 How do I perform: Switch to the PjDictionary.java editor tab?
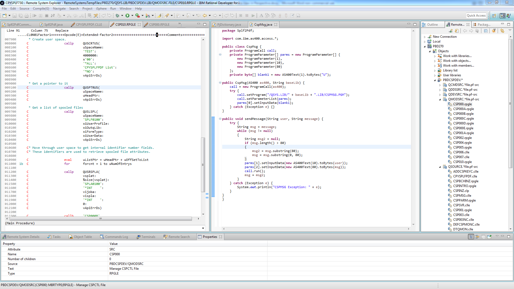(x=229, y=24)
